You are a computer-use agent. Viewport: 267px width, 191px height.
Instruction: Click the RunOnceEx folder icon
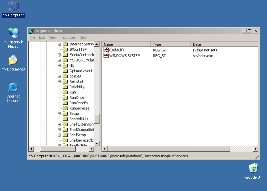(x=65, y=103)
